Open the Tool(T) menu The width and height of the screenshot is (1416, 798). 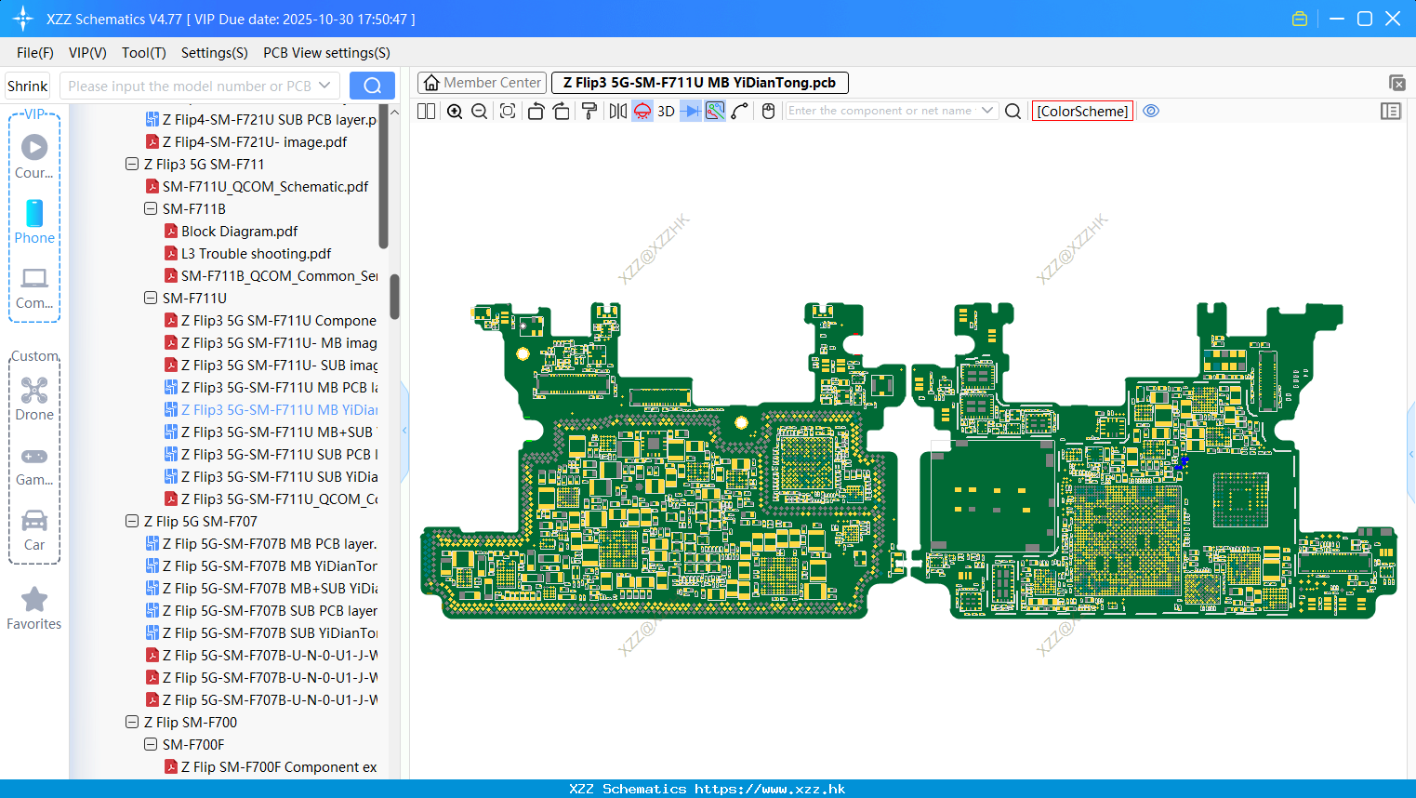point(144,53)
